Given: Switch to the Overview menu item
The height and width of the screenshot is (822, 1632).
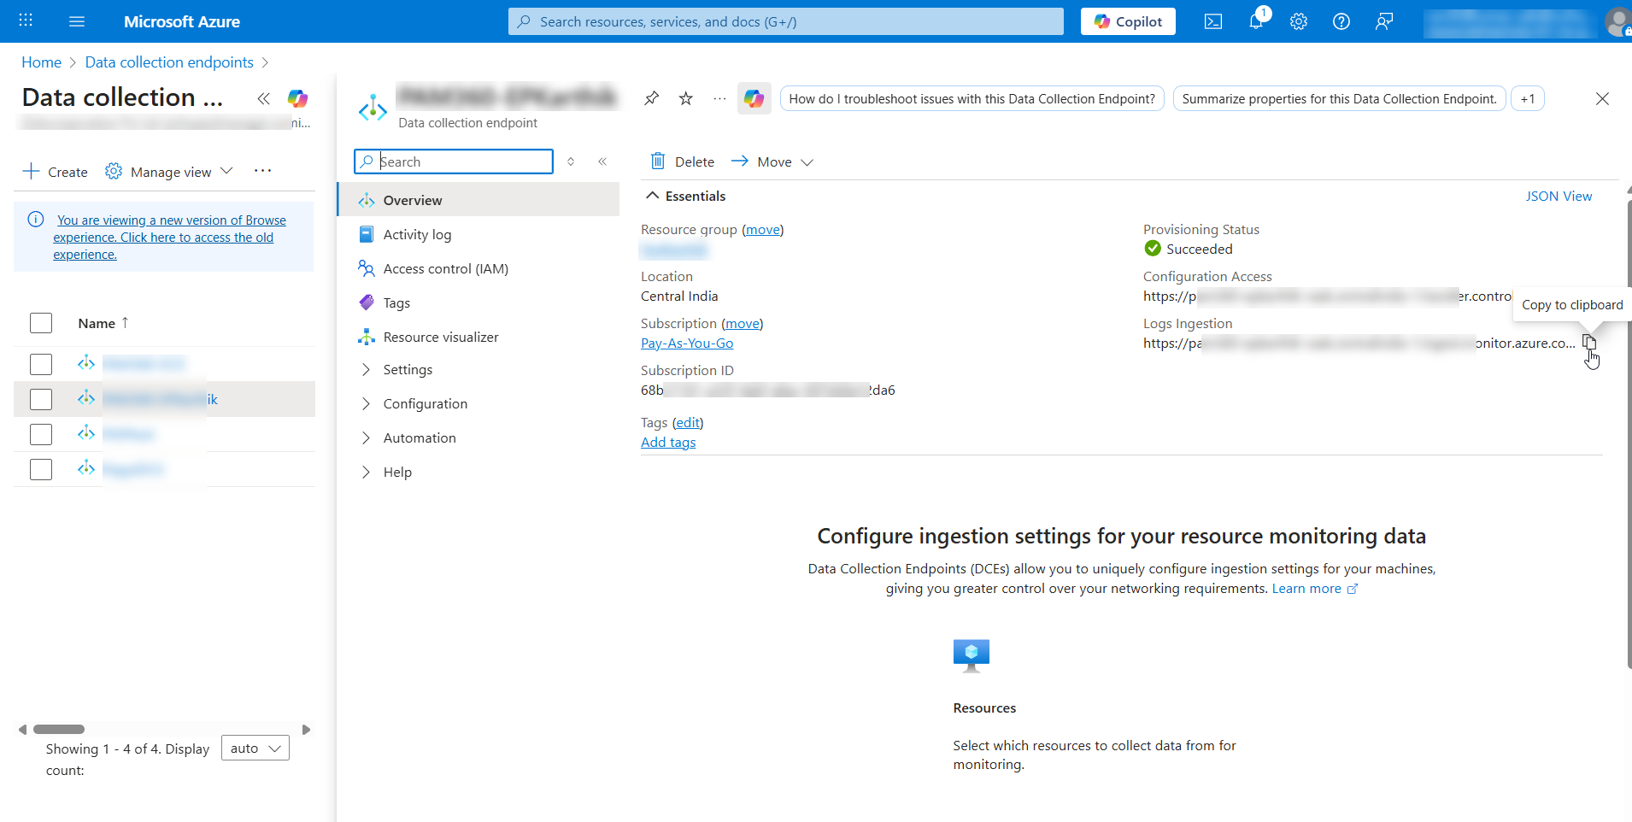Looking at the screenshot, I should (413, 199).
